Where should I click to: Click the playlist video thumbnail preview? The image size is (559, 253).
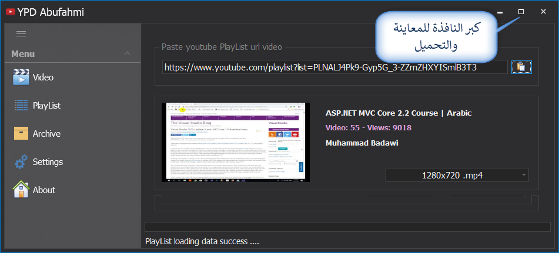click(236, 142)
